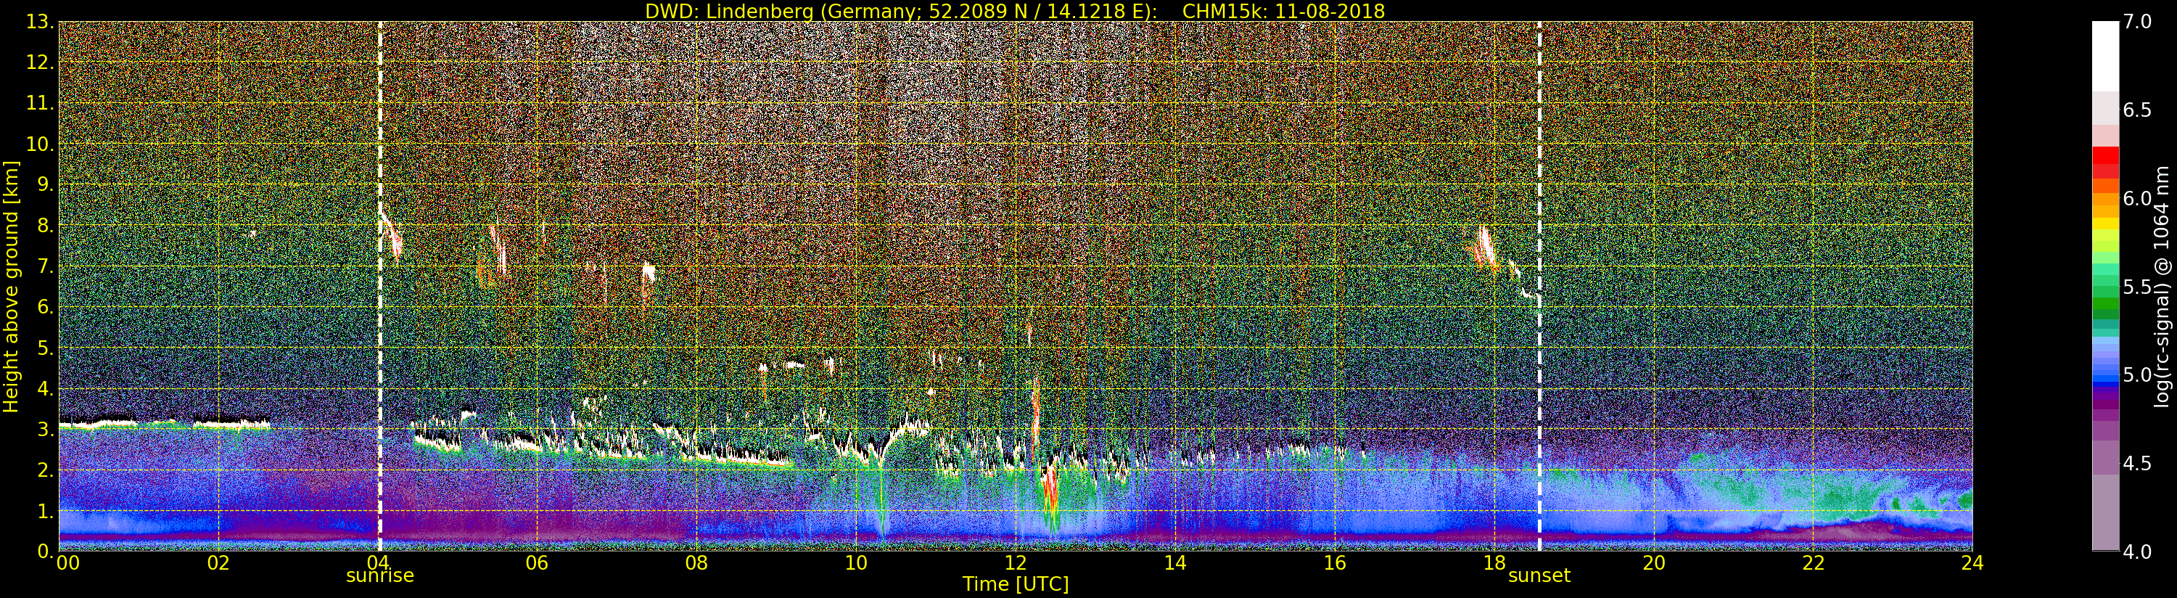Click x-axis time tick '24'
2177x598 pixels.
tap(1972, 562)
